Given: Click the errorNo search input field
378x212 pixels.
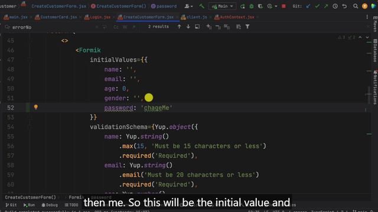Looking at the screenshot, I should point(51,27).
